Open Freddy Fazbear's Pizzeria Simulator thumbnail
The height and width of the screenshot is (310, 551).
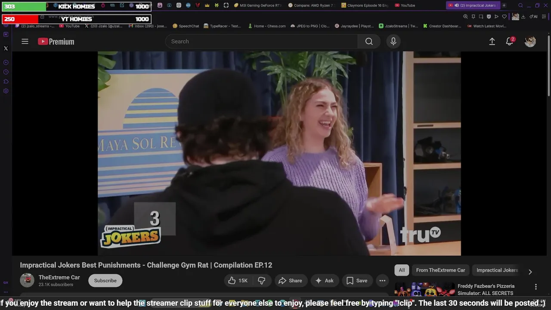coord(424,290)
